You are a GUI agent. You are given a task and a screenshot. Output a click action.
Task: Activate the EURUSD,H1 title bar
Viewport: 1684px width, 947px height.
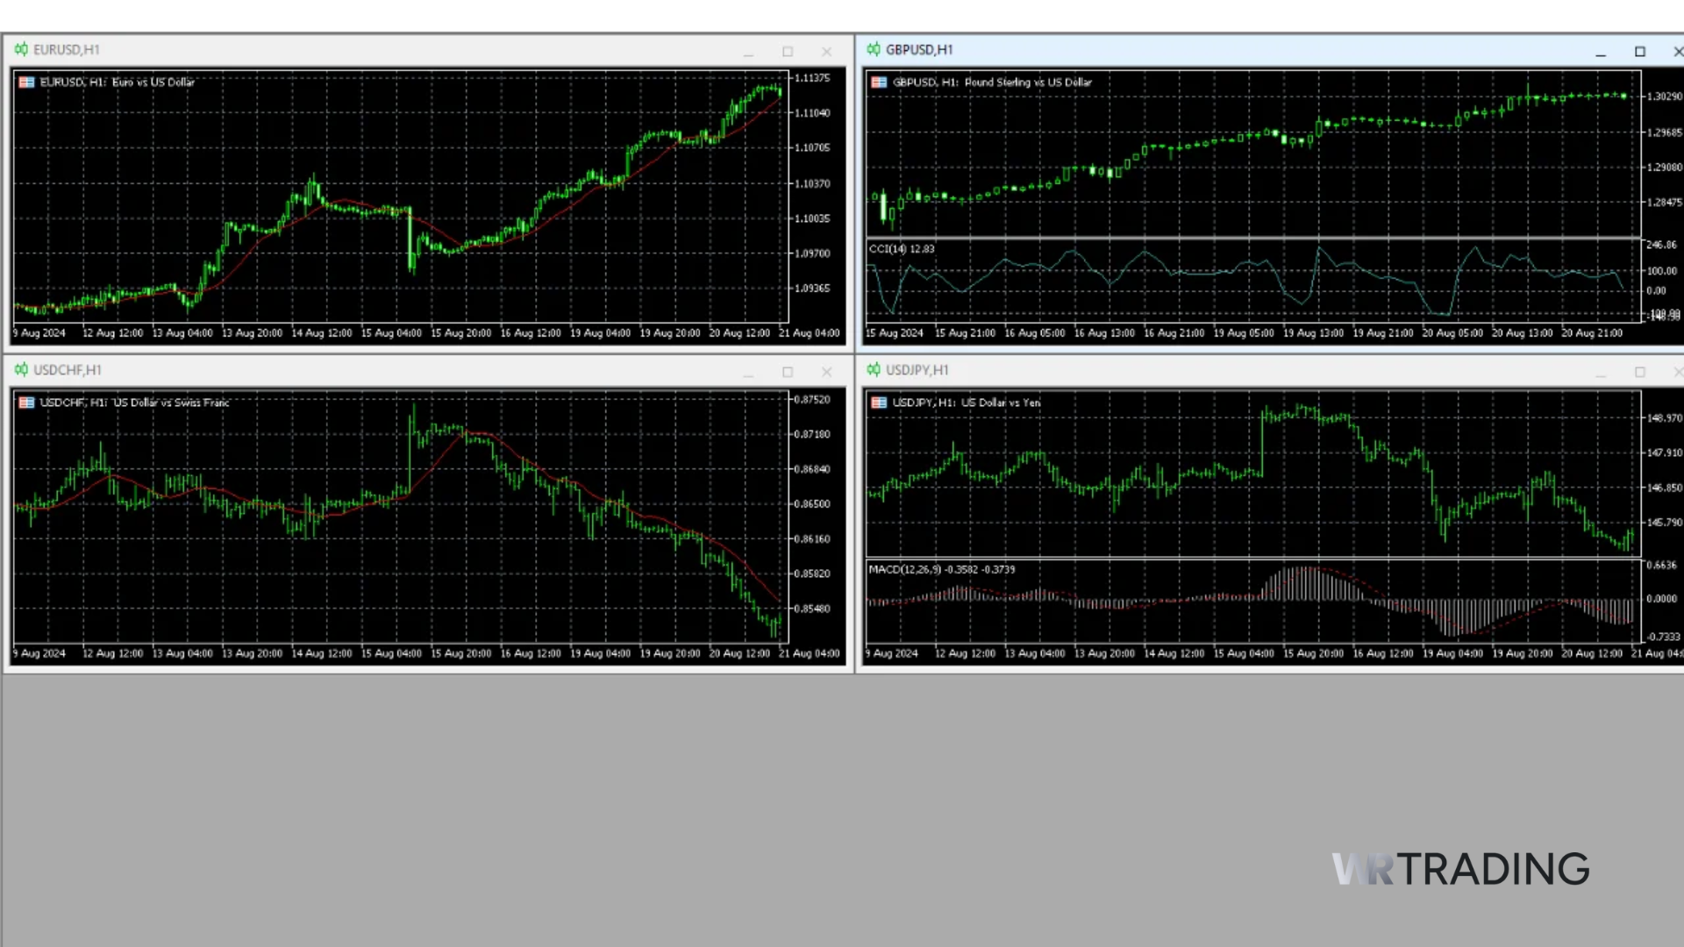click(x=428, y=51)
